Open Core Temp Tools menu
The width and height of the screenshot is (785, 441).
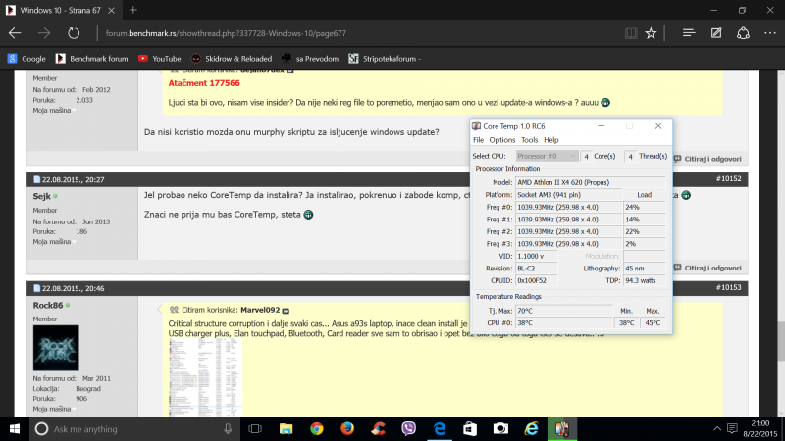pos(529,140)
